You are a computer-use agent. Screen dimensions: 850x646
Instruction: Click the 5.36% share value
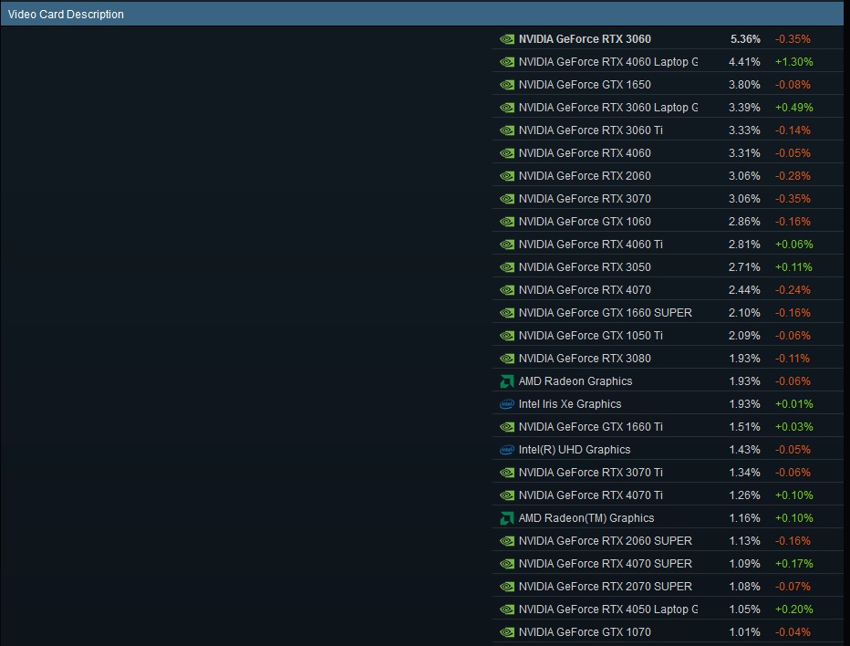point(745,39)
